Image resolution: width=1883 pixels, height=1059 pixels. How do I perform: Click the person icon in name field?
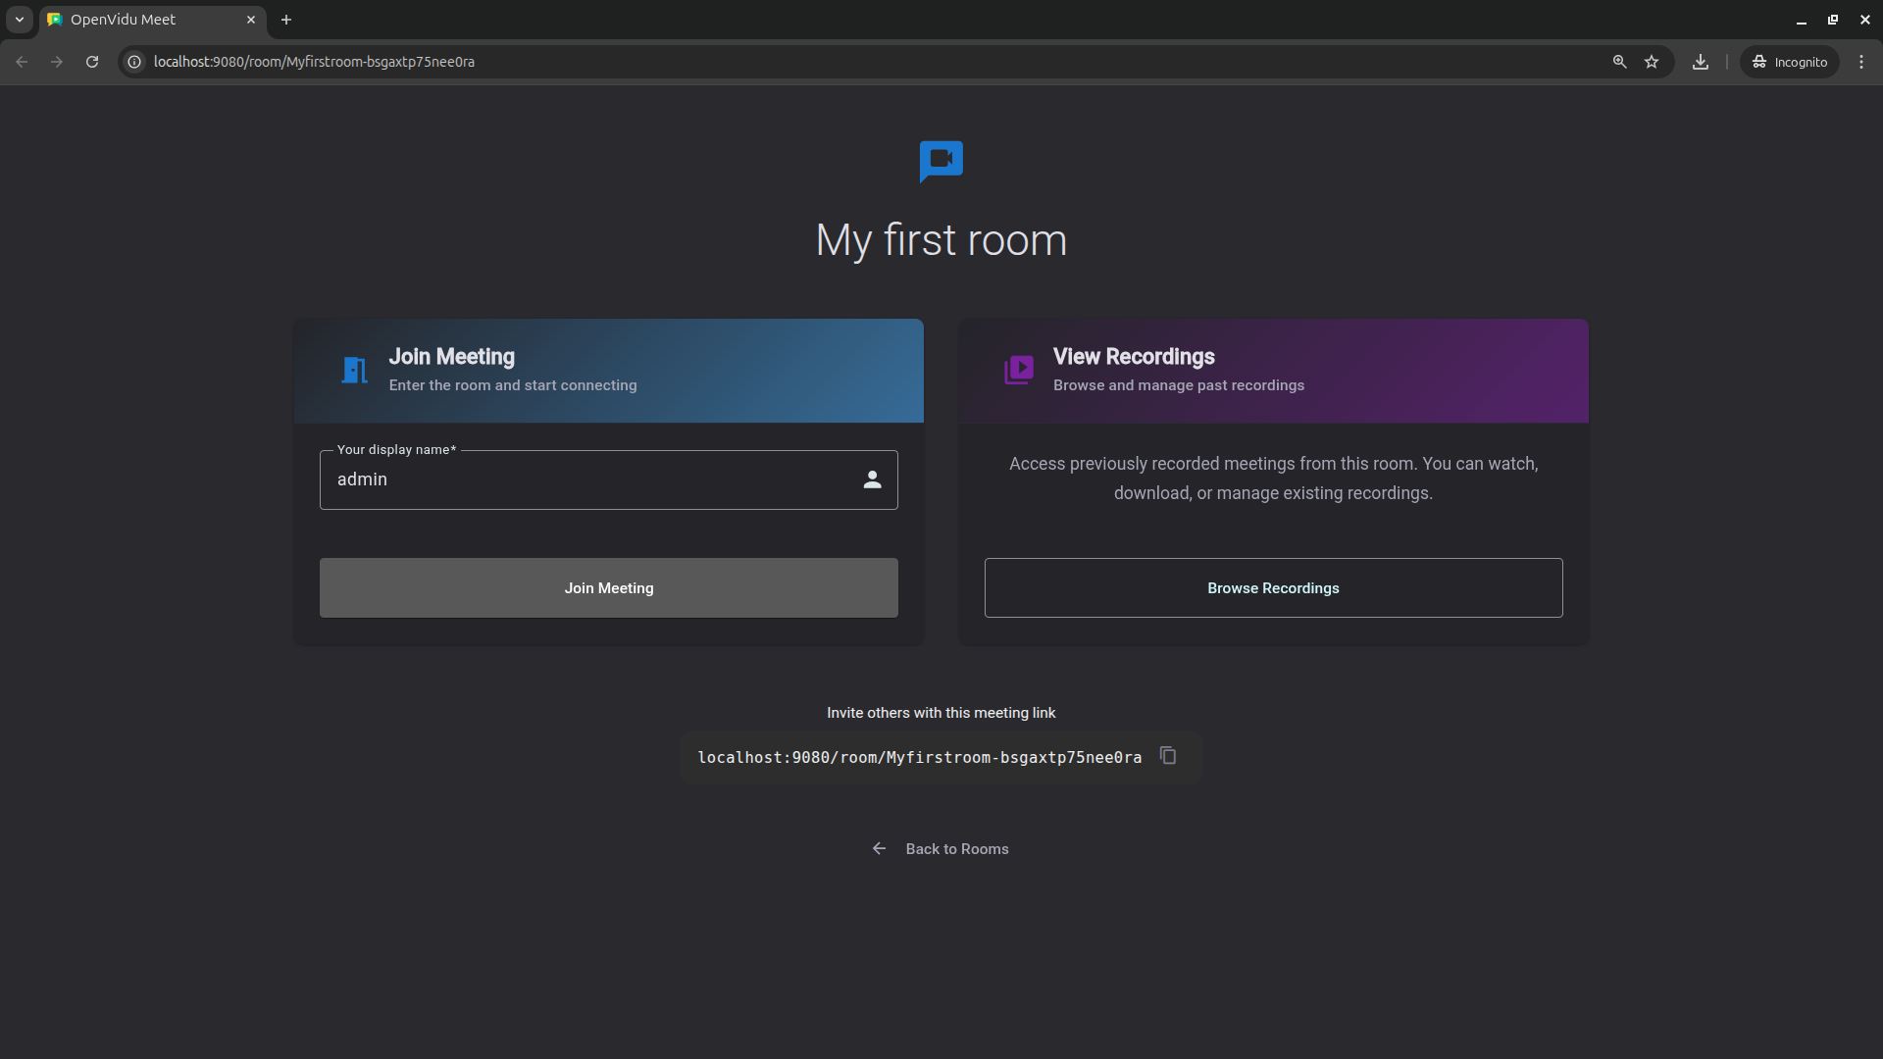[872, 479]
